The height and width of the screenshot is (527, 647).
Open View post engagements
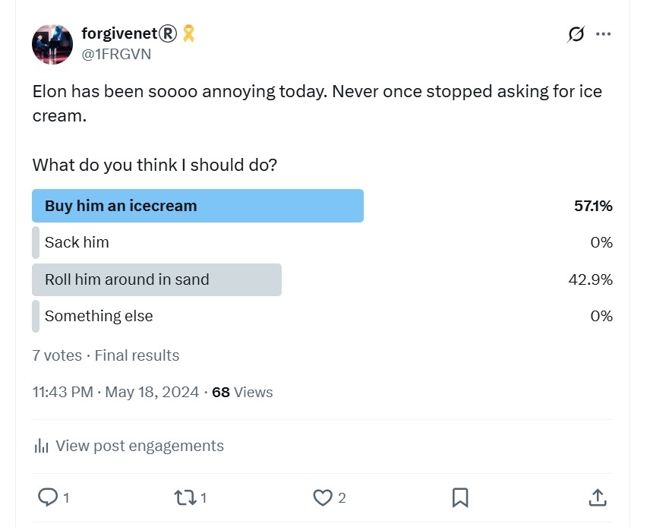140,446
